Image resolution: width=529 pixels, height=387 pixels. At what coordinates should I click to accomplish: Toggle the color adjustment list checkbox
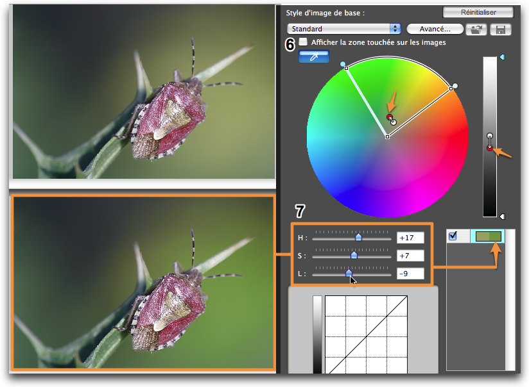tap(453, 236)
